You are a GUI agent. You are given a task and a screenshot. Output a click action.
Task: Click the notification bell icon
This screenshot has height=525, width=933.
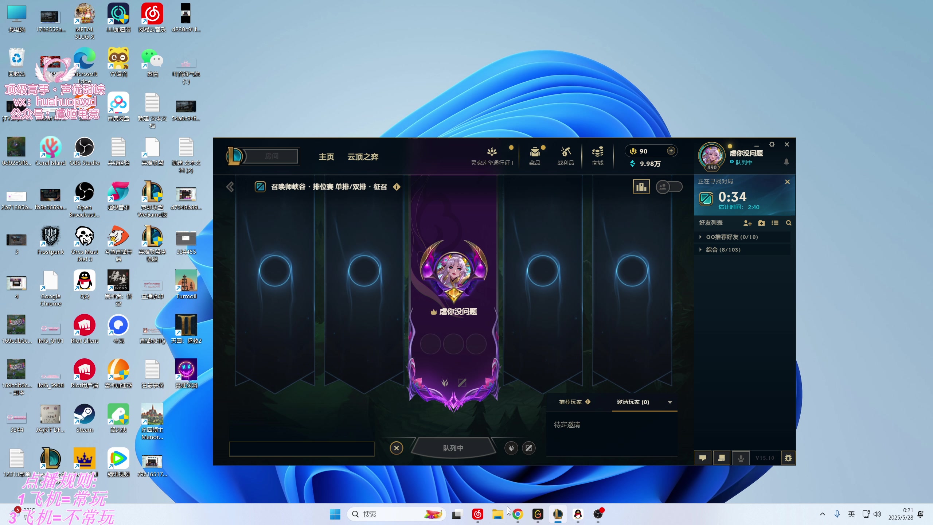coord(786,162)
